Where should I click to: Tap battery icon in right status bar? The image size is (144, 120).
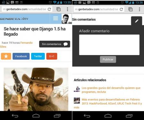pyautogui.click(x=133, y=2)
